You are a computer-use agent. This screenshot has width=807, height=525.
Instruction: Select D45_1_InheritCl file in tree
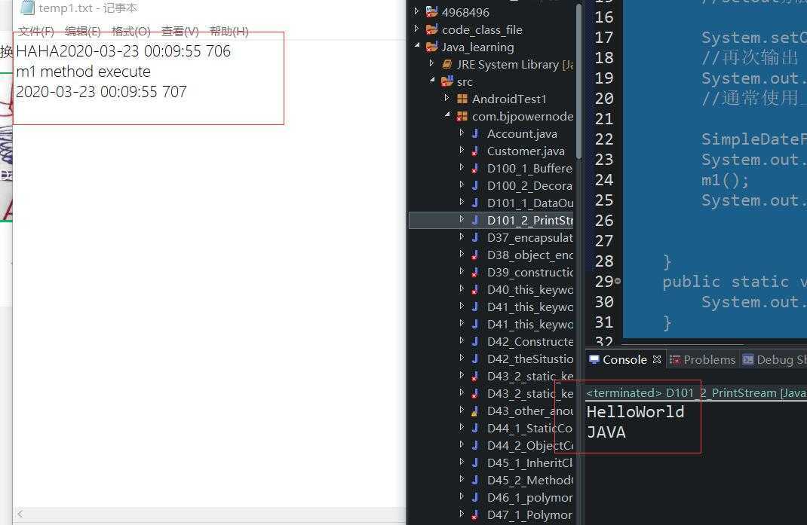click(x=529, y=462)
